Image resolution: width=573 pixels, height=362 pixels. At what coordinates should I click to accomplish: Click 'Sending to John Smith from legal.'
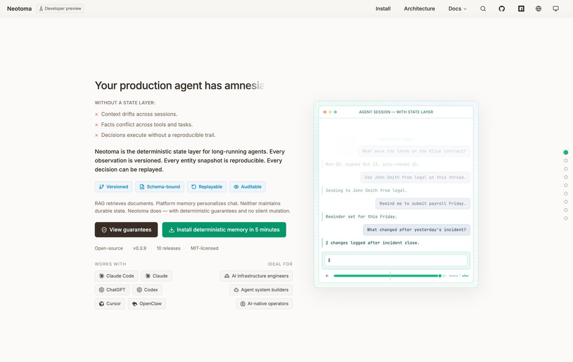coord(366,191)
